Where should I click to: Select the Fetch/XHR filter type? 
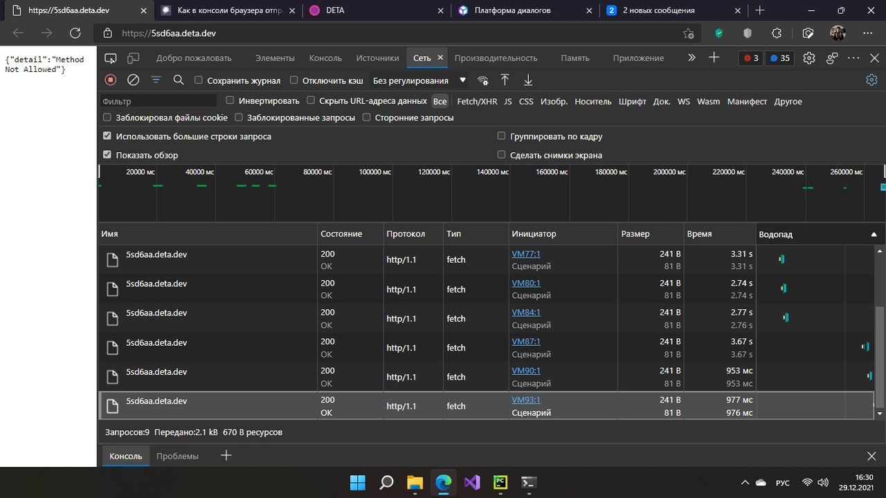point(477,101)
